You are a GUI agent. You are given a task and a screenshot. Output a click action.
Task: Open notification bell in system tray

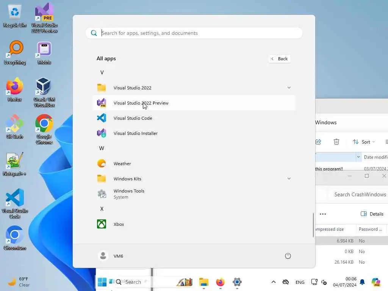362,282
